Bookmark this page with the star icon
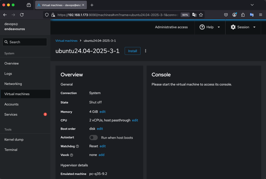266x179 pixels. [x=201, y=15]
